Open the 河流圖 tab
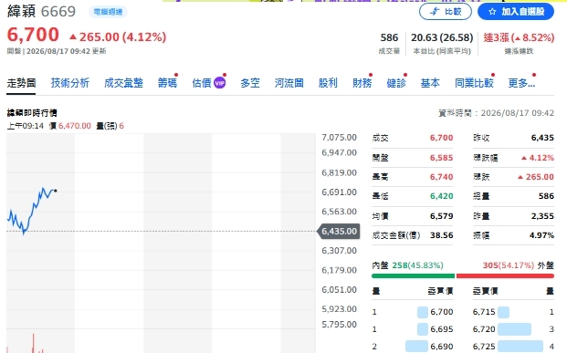Viewport: 567px width, 353px height. 289,83
